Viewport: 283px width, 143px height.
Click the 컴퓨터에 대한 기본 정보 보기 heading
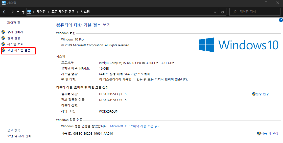[x=83, y=25]
